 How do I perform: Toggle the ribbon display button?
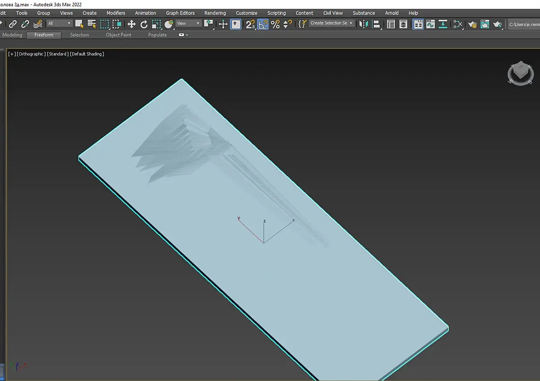point(418,24)
